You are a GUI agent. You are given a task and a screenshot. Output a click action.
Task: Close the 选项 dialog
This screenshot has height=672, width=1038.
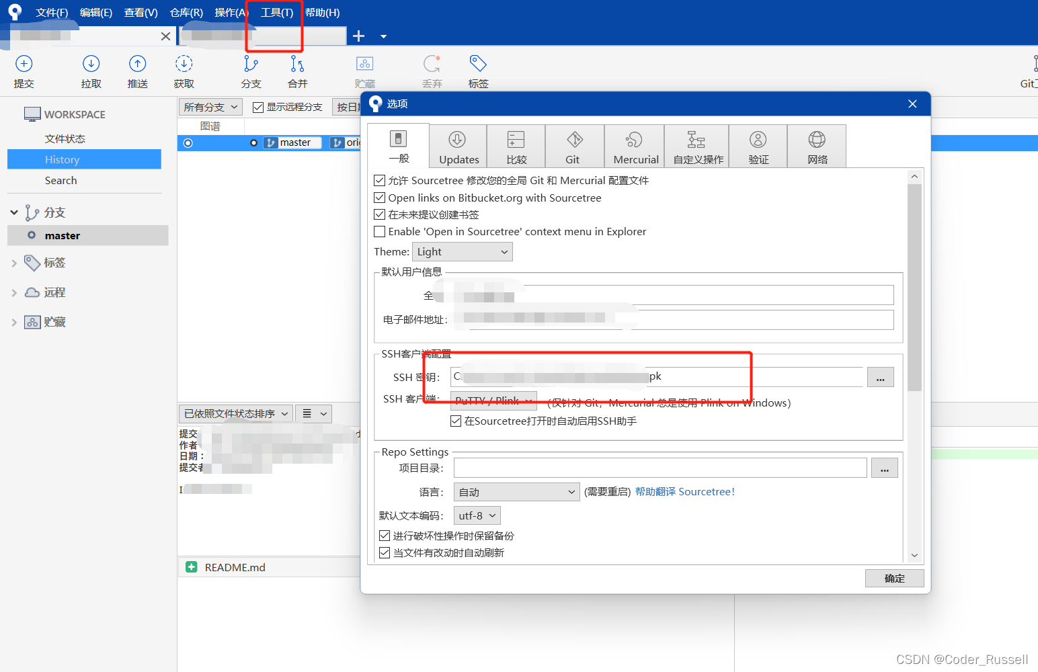pyautogui.click(x=912, y=103)
